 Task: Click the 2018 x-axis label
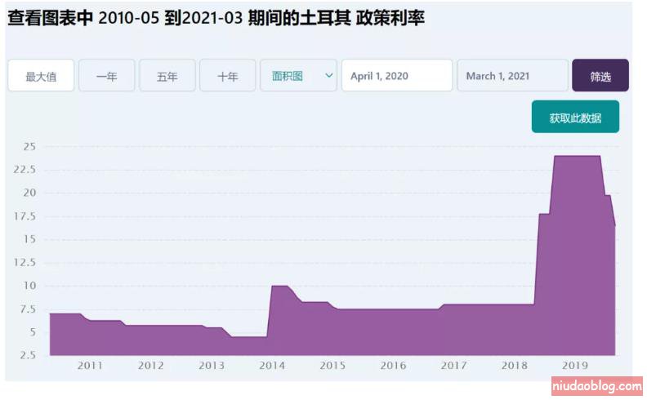coord(515,366)
